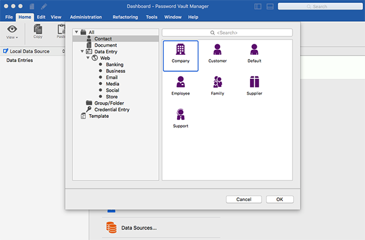Pick the Support contact icon

click(x=181, y=114)
